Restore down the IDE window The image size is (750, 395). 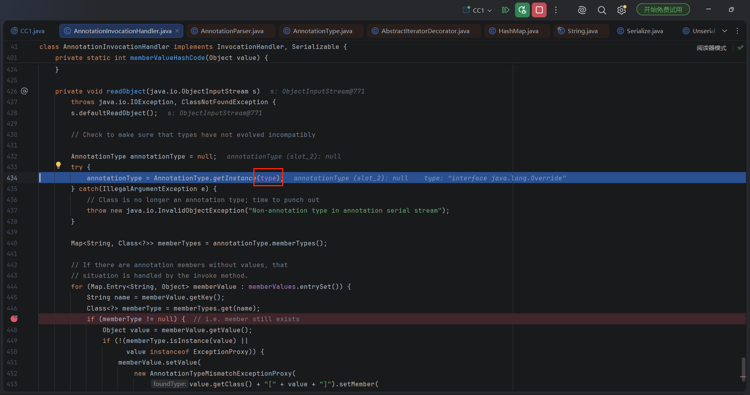pos(731,9)
